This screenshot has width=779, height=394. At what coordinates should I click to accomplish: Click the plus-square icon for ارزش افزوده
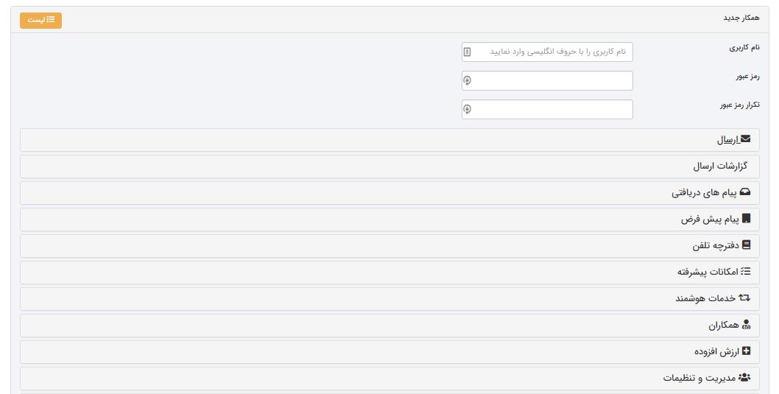[x=746, y=351]
